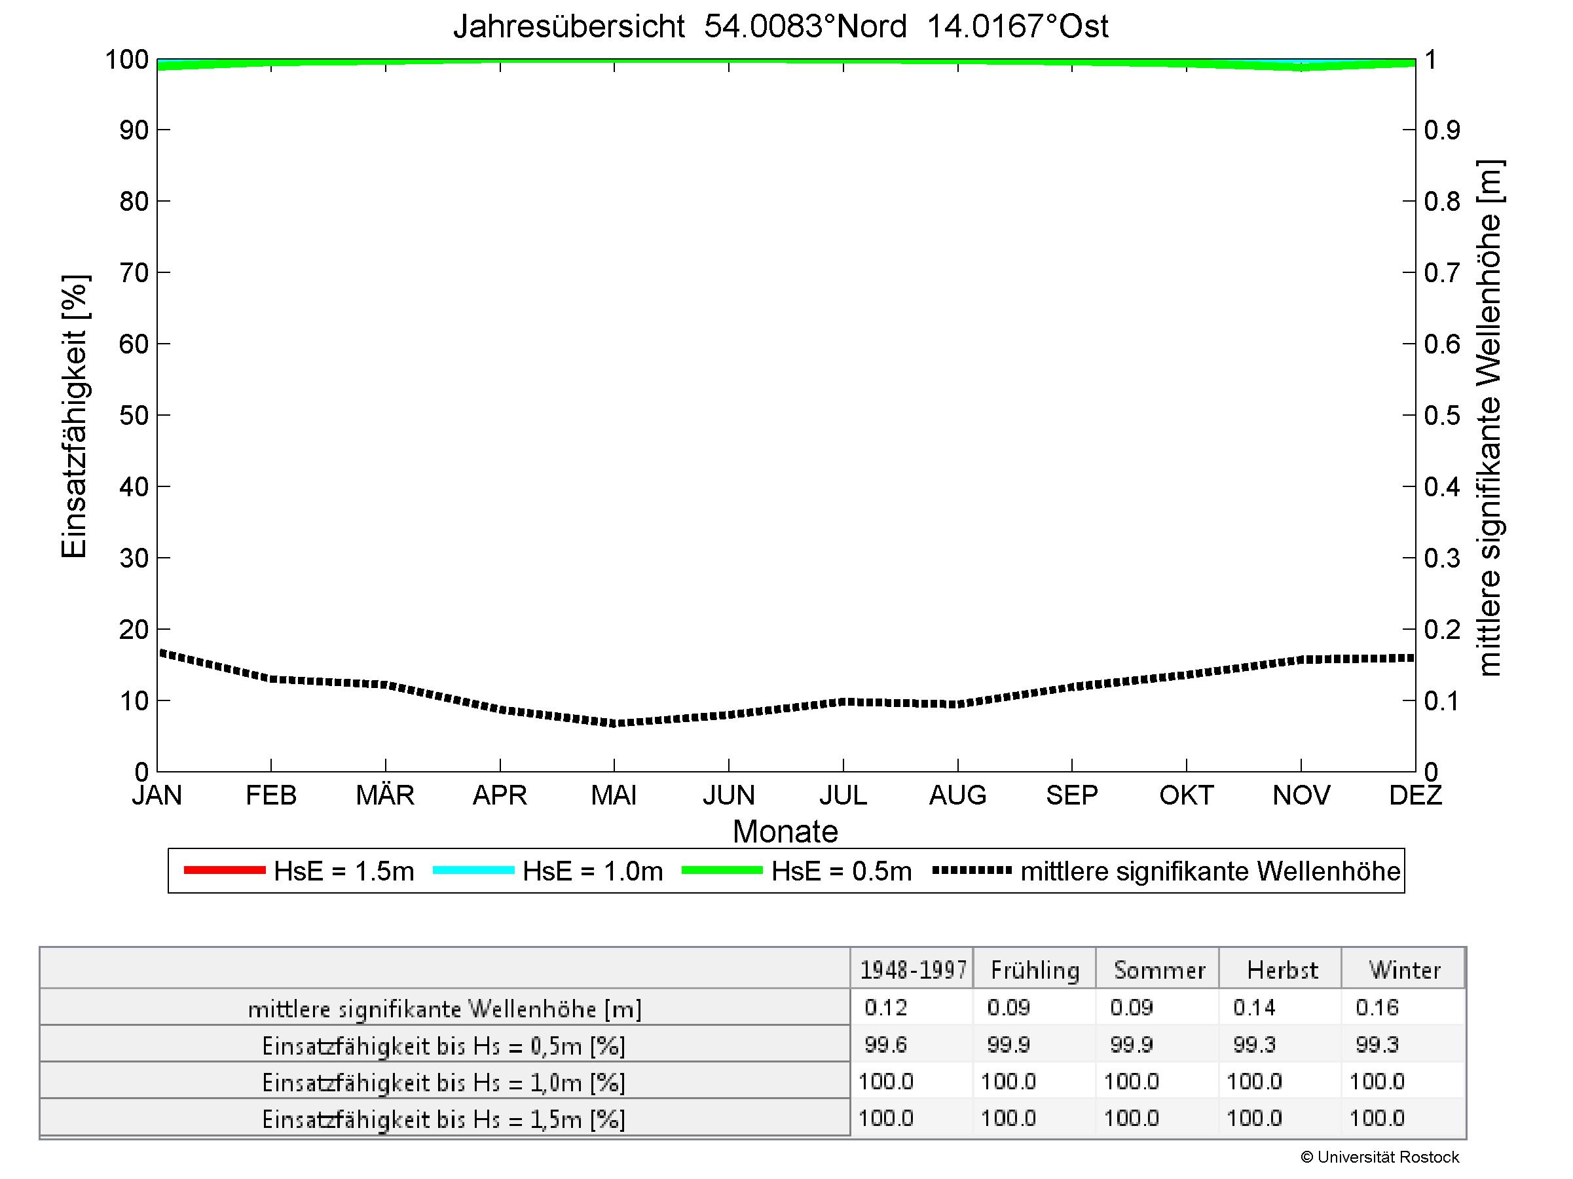Select the Sommer column header
The width and height of the screenshot is (1573, 1179).
tap(1158, 970)
